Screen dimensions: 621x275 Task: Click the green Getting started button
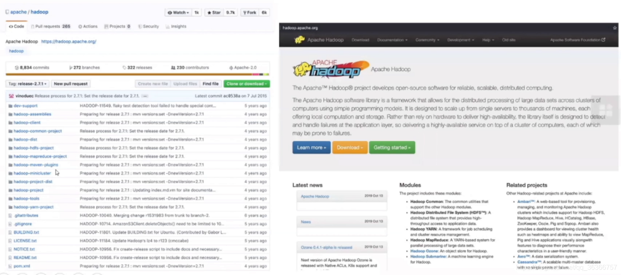[x=392, y=147]
